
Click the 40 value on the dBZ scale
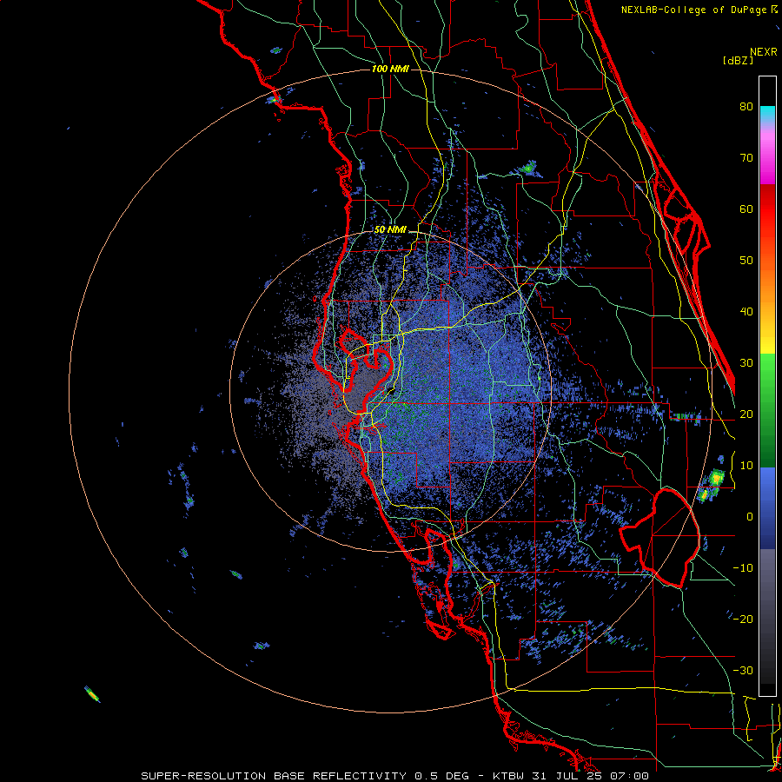tap(746, 312)
